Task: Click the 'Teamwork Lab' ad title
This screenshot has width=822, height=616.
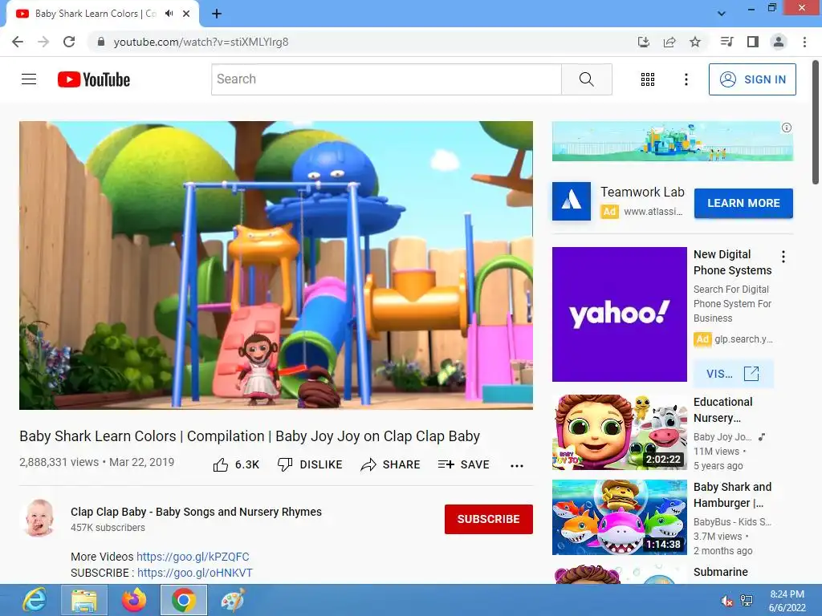Action: [642, 192]
